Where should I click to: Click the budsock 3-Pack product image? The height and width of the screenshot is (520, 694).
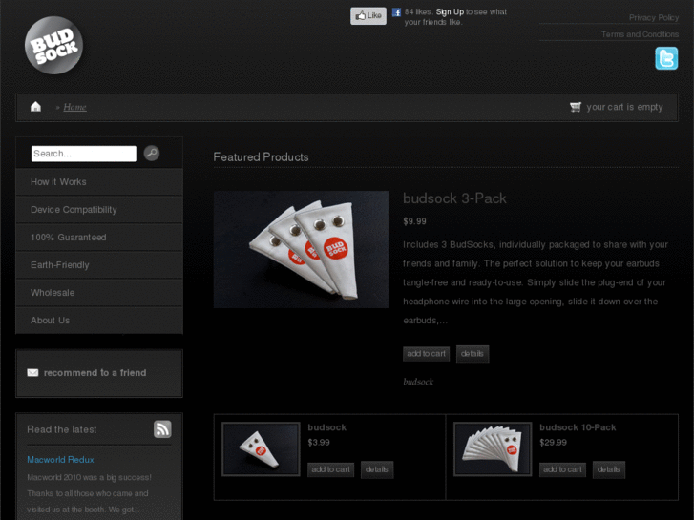click(301, 249)
